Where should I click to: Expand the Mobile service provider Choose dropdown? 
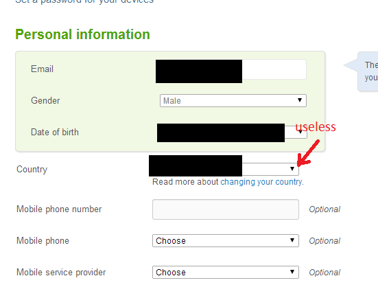(226, 272)
